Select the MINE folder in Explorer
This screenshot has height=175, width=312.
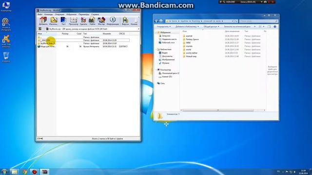click(188, 43)
